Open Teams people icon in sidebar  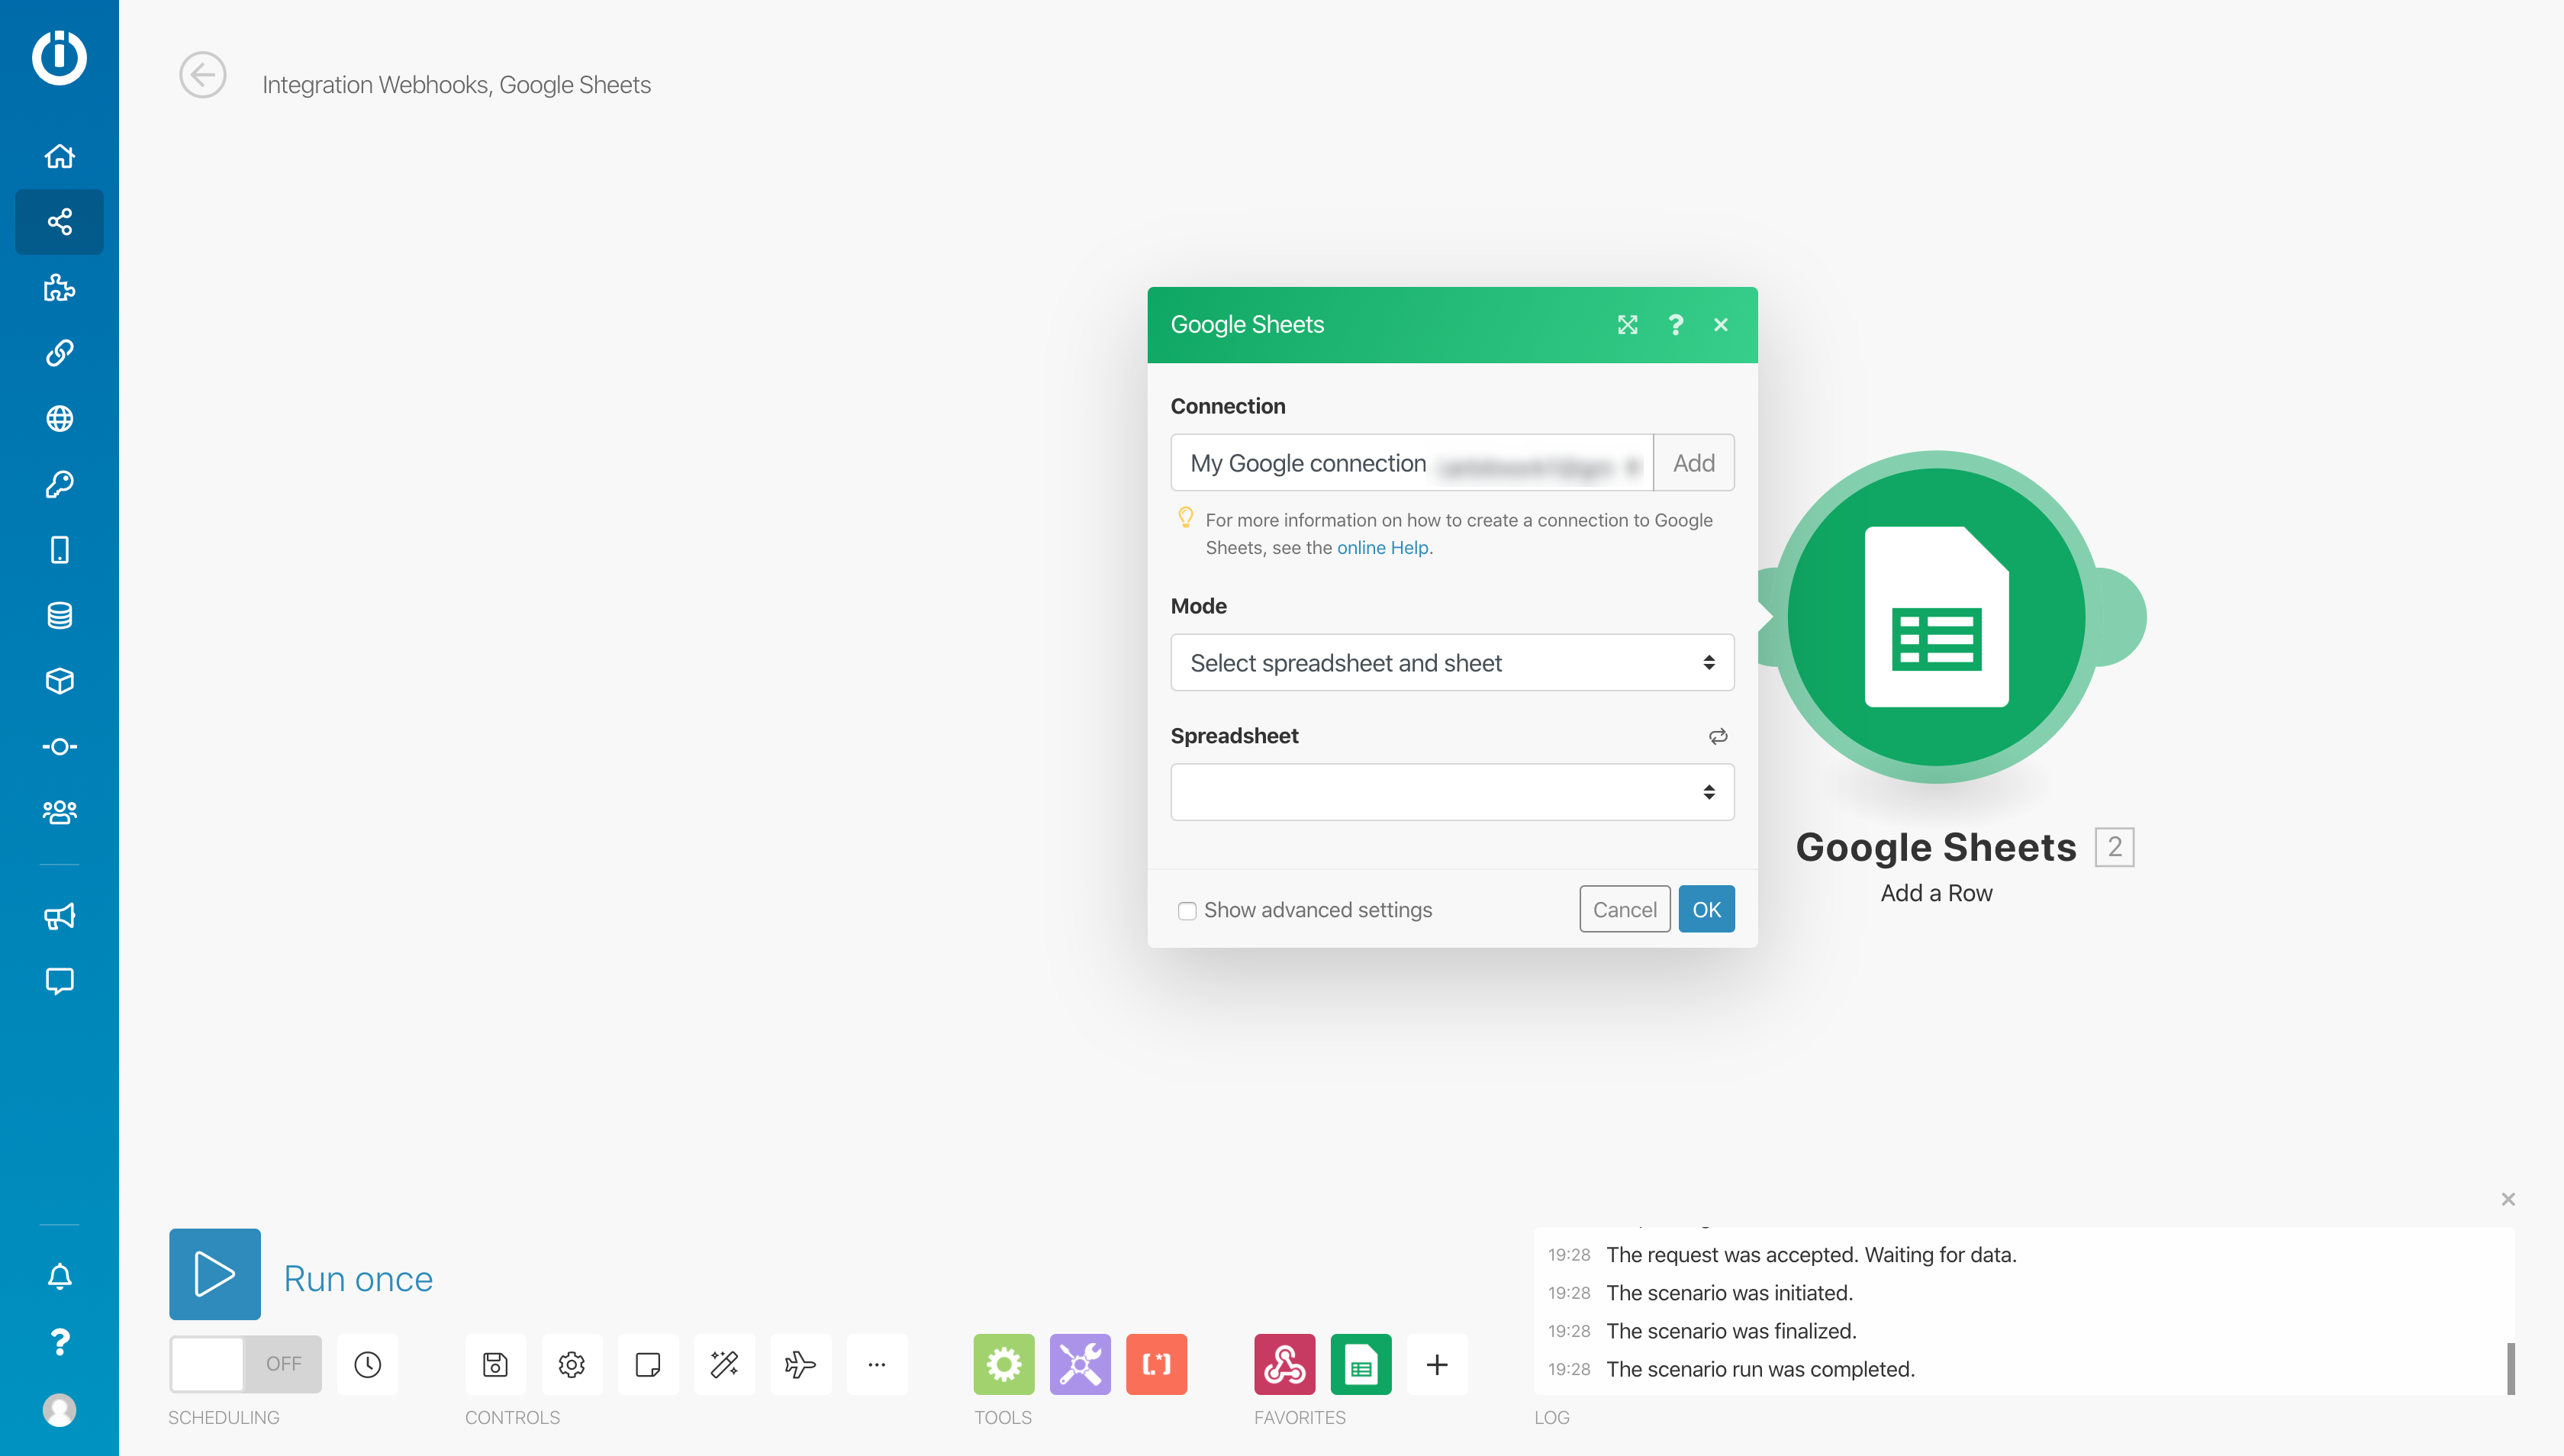coord(59,812)
